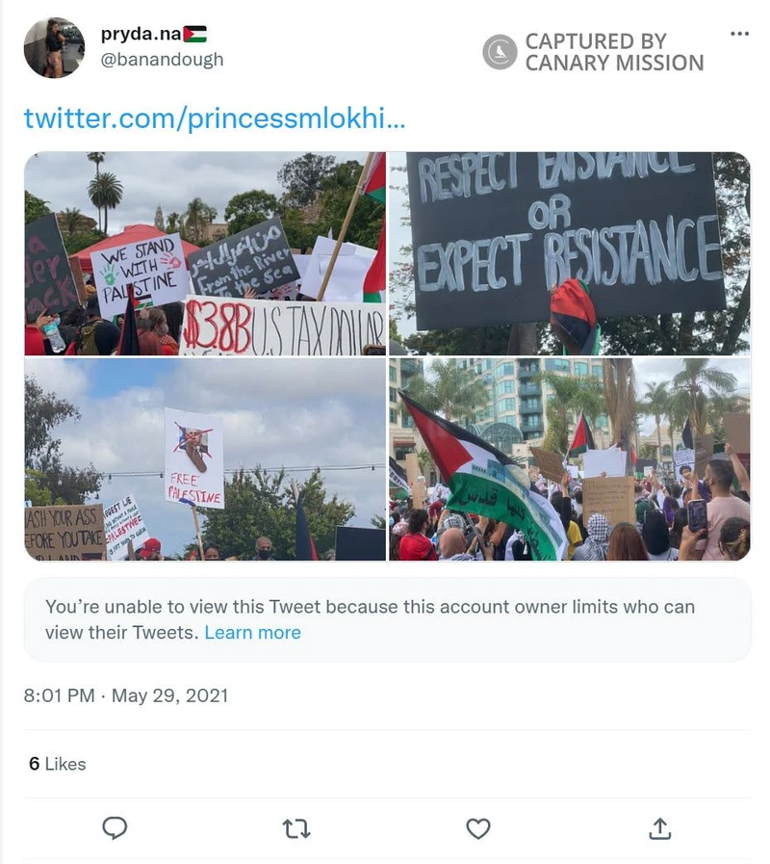Open the We Stand With Palestine photo

[x=205, y=253]
